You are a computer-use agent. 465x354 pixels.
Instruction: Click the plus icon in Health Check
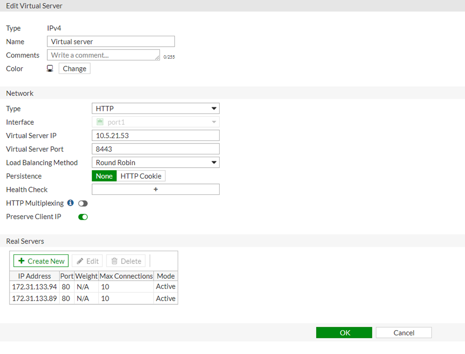[x=156, y=190]
